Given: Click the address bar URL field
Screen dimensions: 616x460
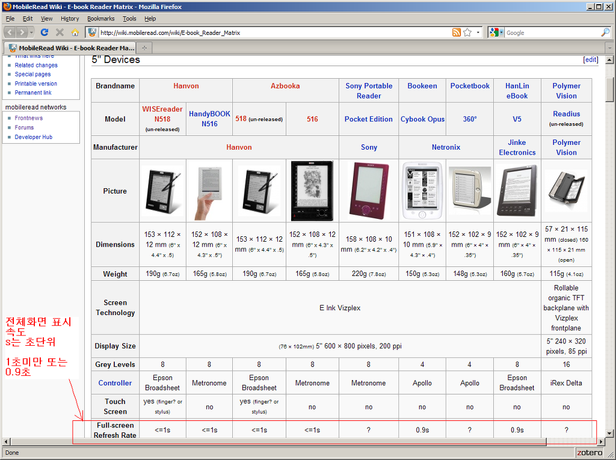Looking at the screenshot, I should tap(275, 32).
